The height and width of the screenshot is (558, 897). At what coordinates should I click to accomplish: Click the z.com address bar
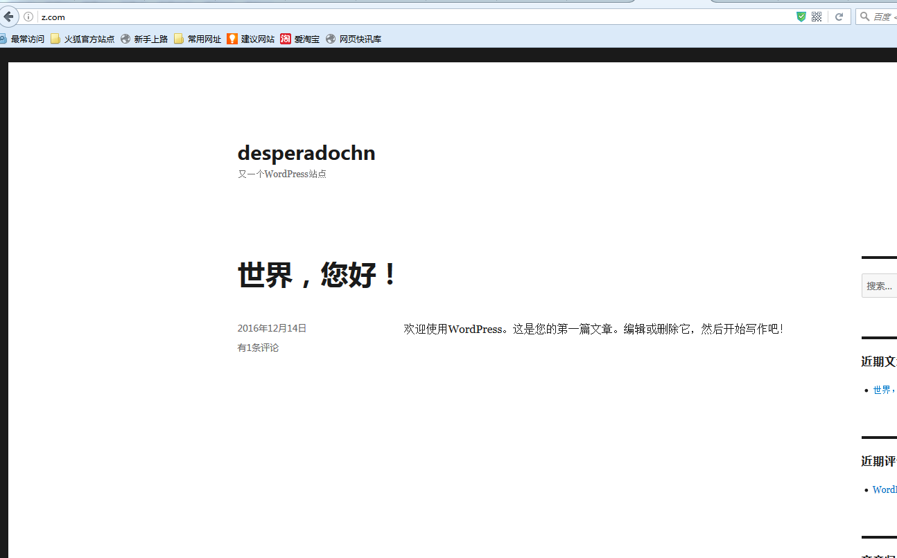coord(416,17)
